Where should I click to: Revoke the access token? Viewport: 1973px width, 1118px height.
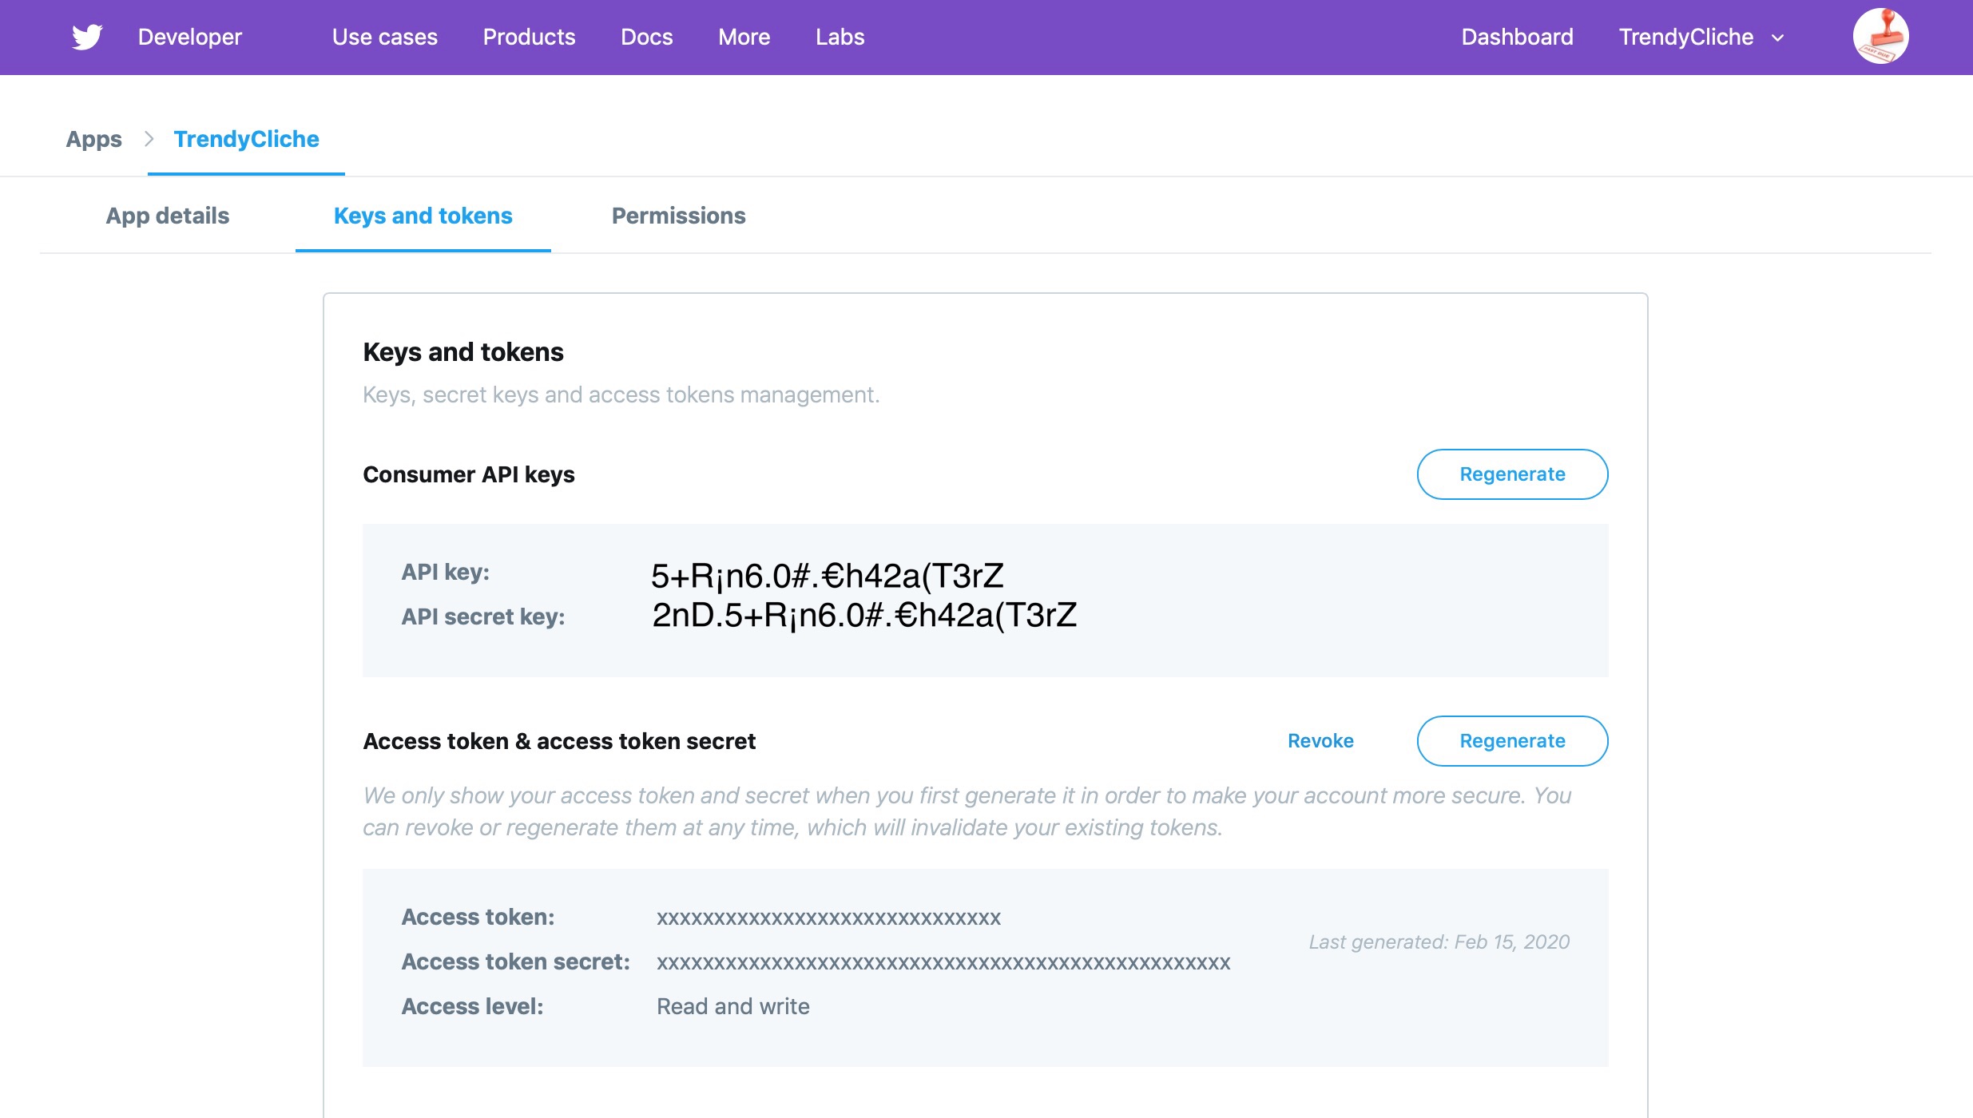[1320, 741]
